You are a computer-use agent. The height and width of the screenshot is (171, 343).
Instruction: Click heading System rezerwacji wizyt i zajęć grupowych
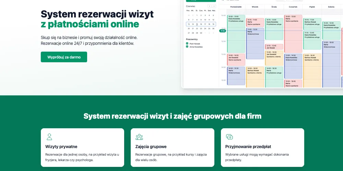point(173,116)
